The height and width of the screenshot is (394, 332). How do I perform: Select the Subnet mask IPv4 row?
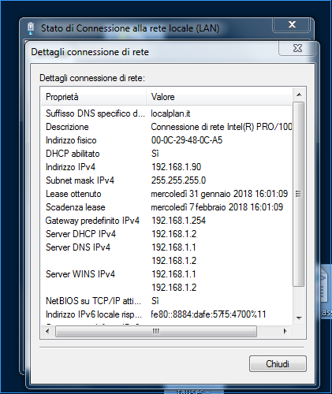(166, 180)
